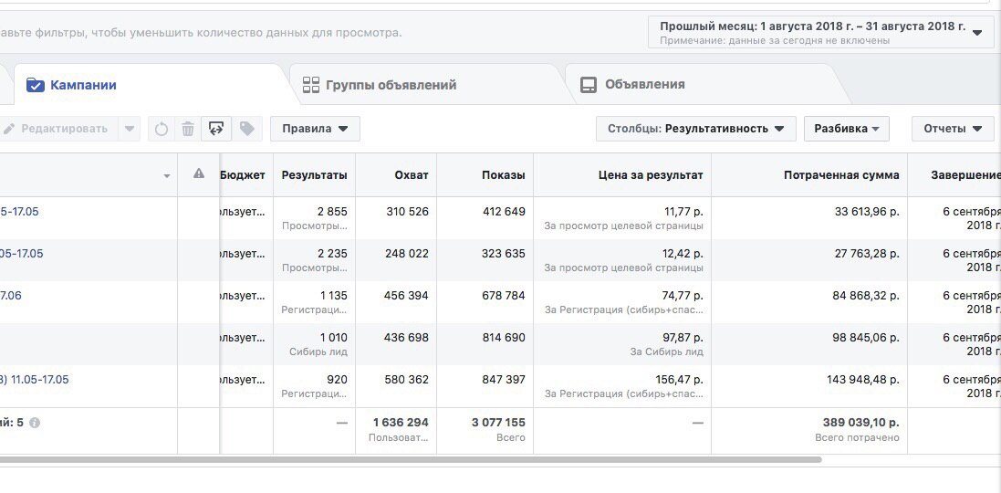Click the tag label icon
Screen dimensions: 1001x493
247,129
